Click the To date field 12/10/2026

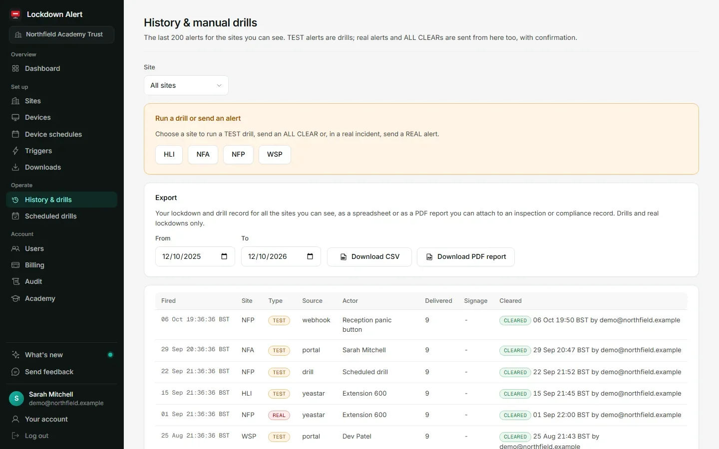coord(281,256)
